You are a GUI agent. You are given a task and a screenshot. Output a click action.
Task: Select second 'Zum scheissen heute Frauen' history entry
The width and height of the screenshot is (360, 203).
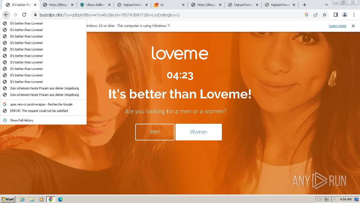pyautogui.click(x=43, y=95)
